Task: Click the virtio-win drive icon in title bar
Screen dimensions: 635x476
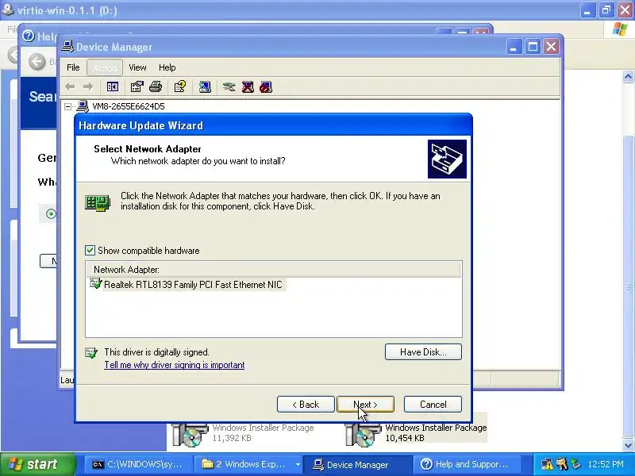Action: click(8, 10)
